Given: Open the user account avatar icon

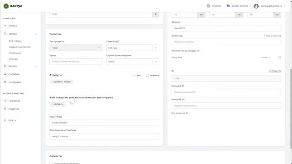Looking at the screenshot, I should [256, 6].
